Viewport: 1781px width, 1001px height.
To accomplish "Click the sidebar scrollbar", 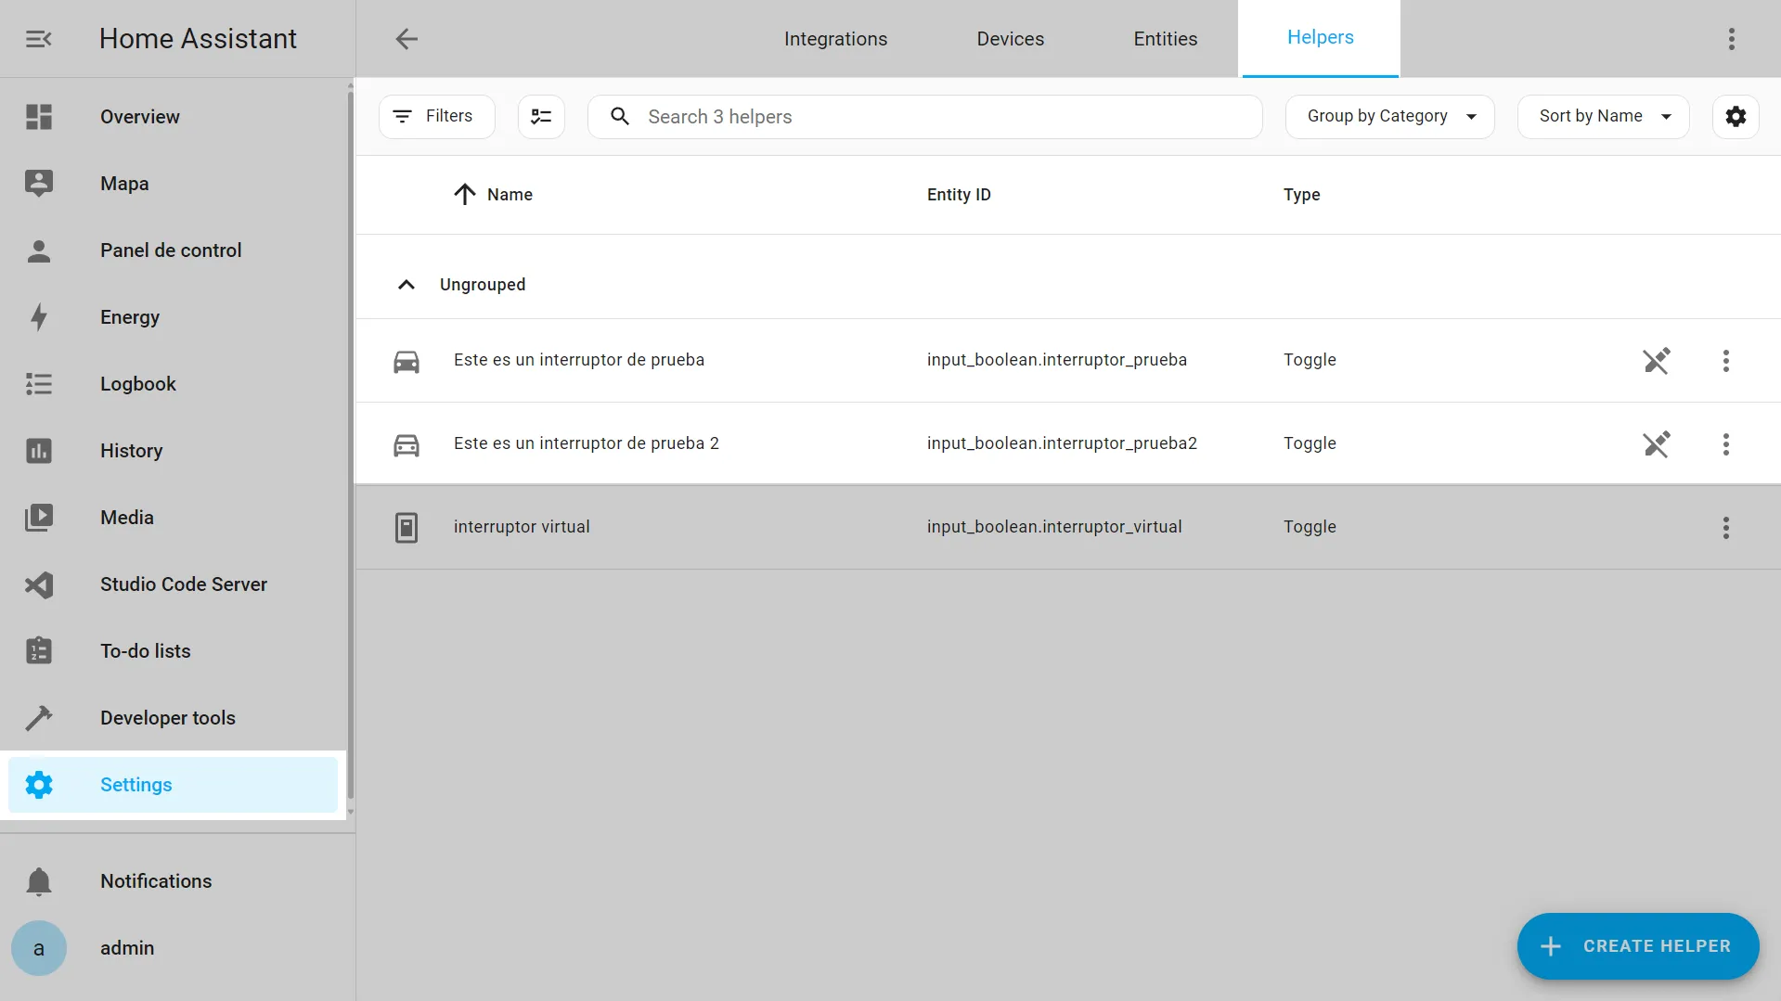I will 350,445.
